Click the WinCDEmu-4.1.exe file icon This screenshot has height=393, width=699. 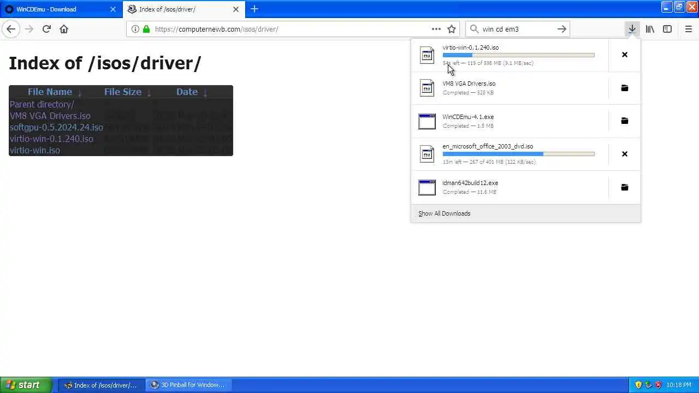click(427, 121)
